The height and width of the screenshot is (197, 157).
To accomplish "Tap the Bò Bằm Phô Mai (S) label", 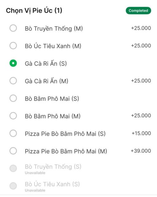I will [52, 98].
